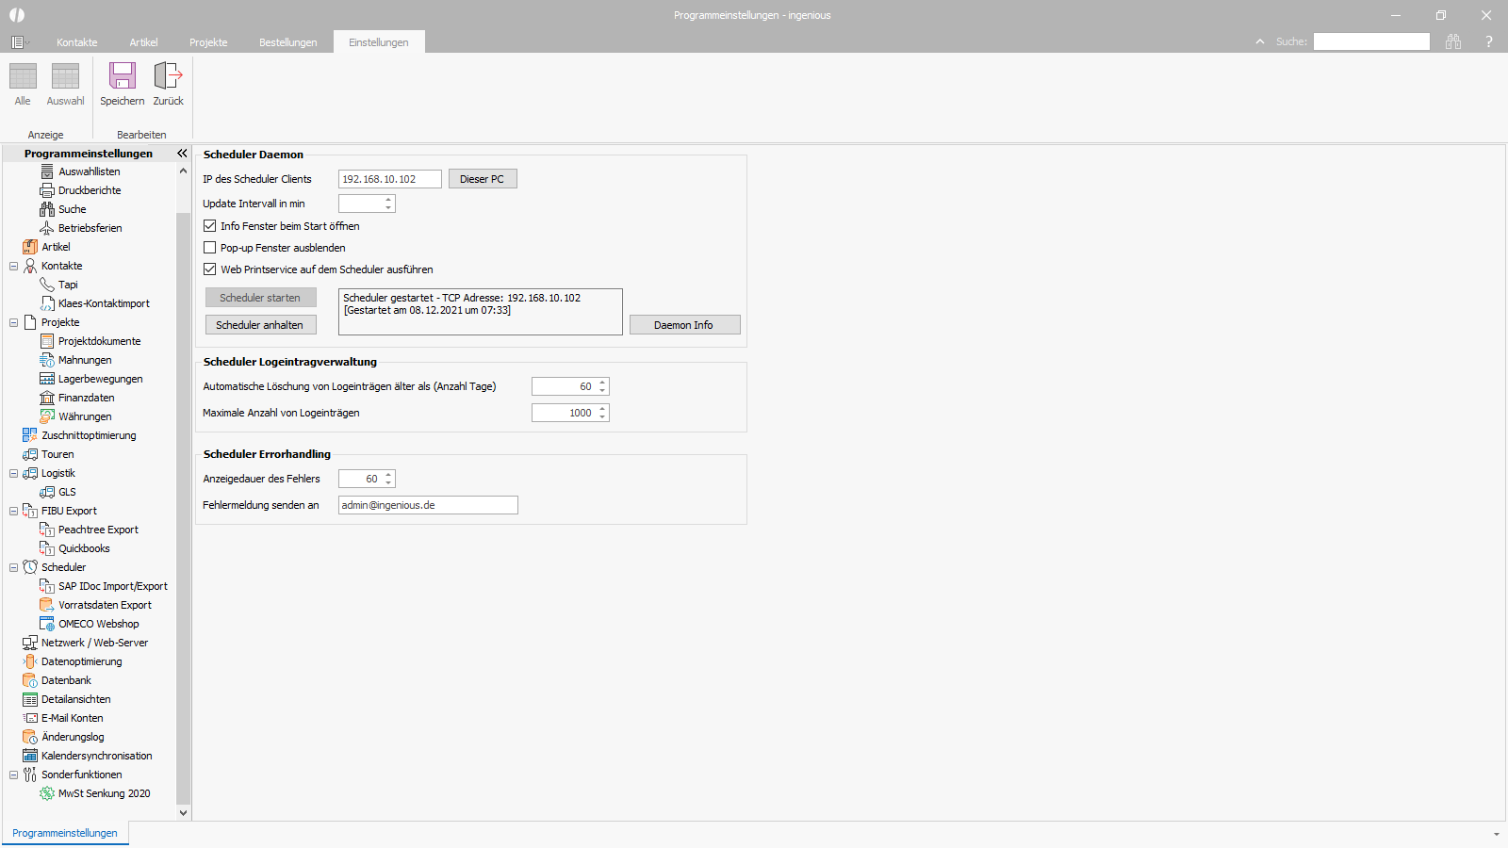This screenshot has width=1508, height=848.
Task: Toggle Info Fenster beim Start öffnen
Action: tap(210, 226)
